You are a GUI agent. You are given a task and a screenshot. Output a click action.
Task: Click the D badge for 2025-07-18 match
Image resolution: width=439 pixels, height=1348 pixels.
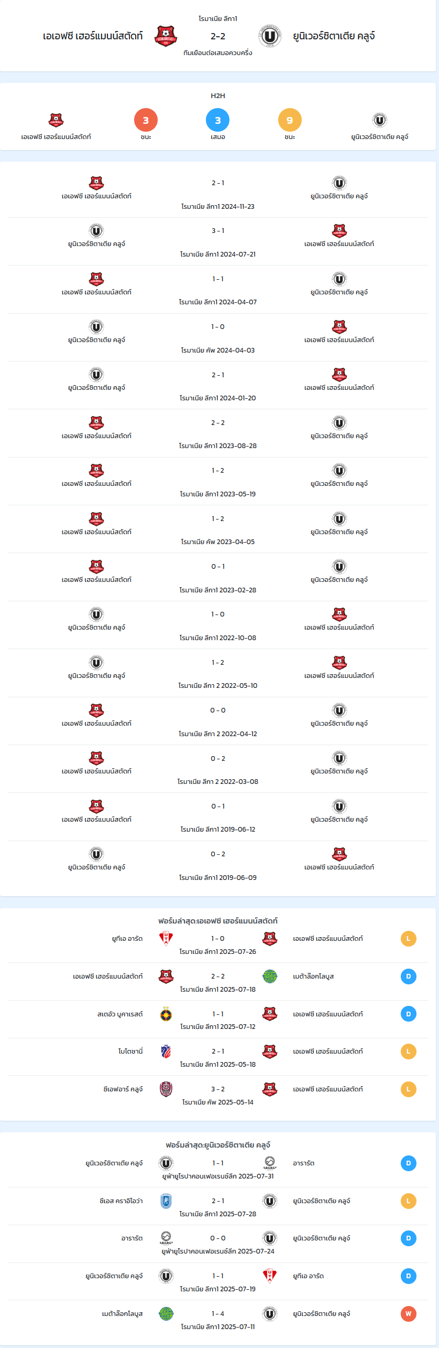point(409,976)
